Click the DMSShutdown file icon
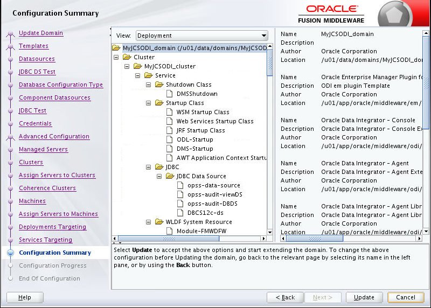431x308 pixels. coord(170,94)
